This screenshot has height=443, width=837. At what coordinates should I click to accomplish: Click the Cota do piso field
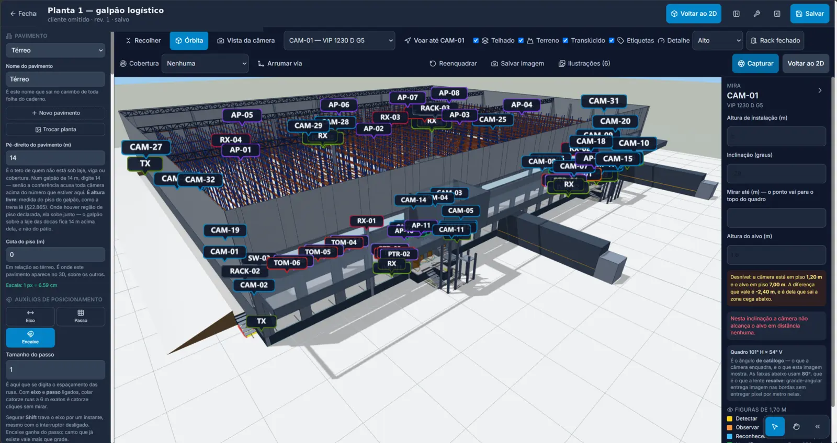coord(55,254)
